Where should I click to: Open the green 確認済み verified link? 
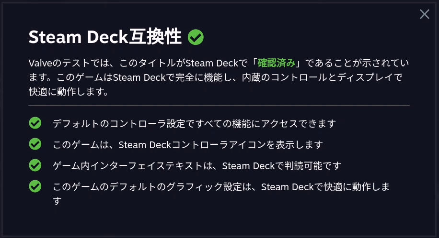click(277, 63)
